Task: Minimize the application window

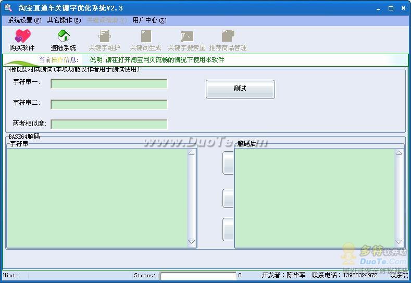Action: [378, 8]
